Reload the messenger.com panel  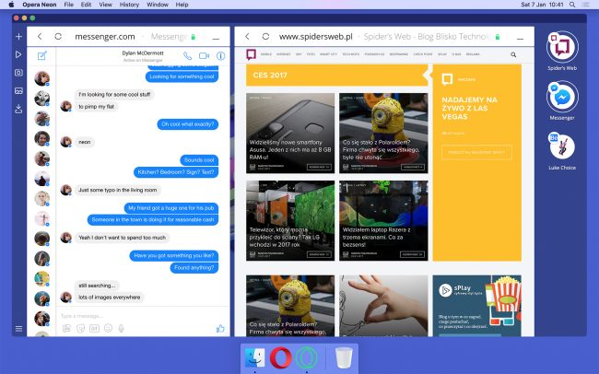58,36
